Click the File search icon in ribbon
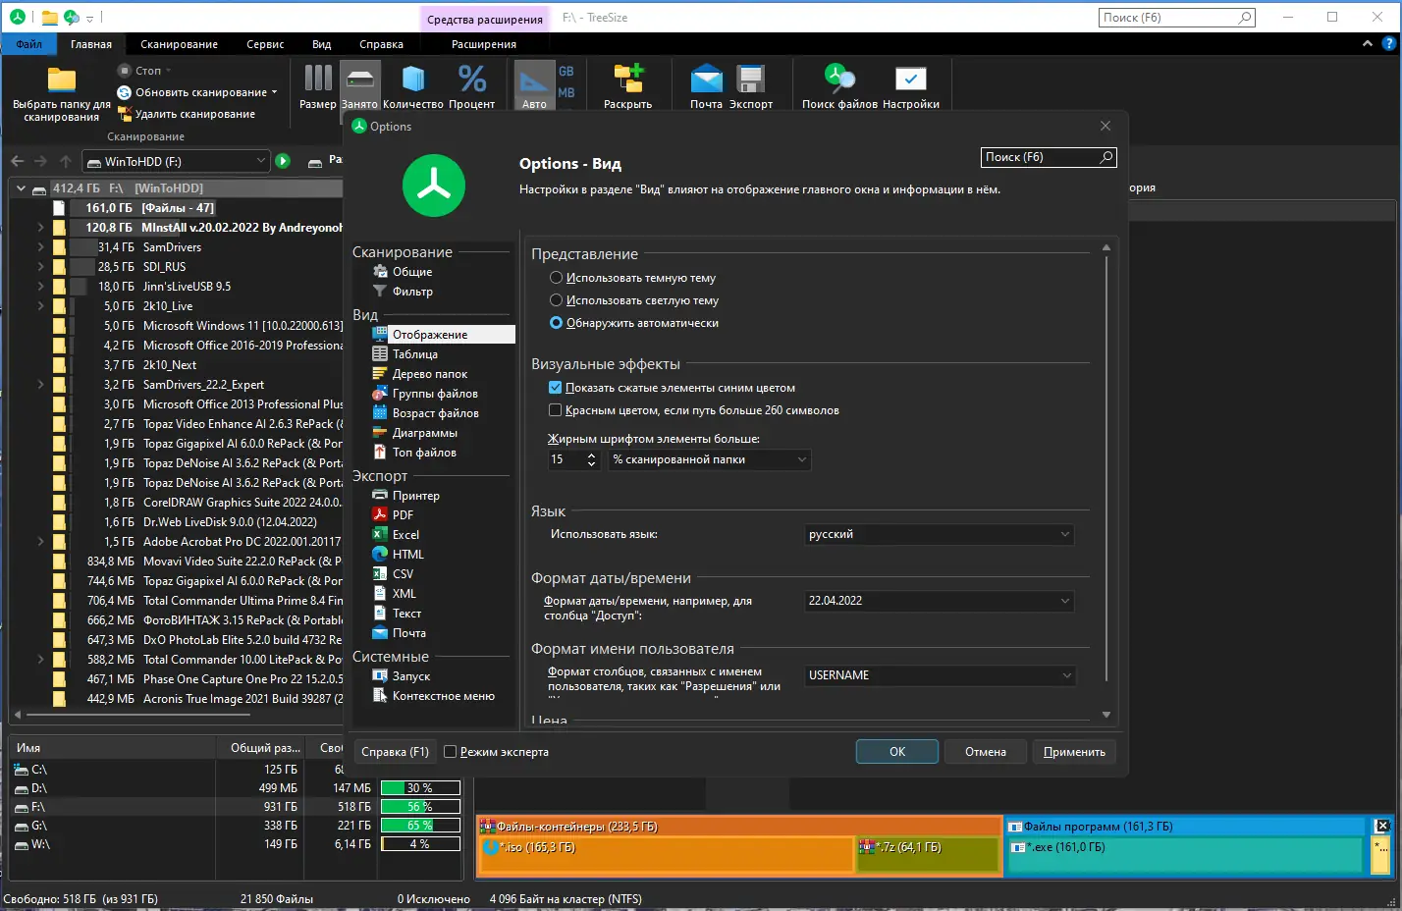 [839, 79]
